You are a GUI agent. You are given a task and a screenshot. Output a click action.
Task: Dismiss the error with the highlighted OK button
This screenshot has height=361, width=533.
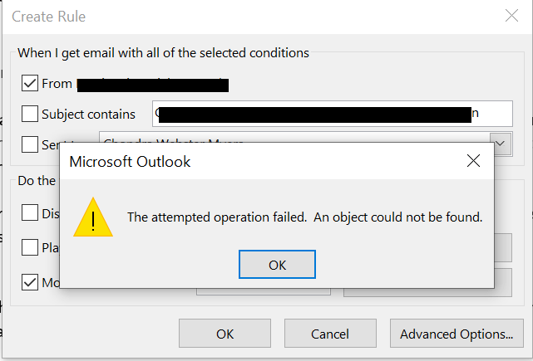(x=277, y=265)
